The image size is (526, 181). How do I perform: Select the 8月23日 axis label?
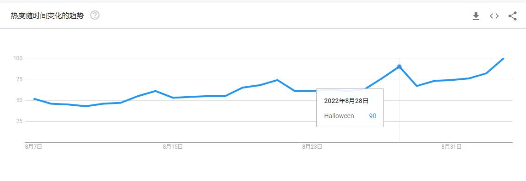pos(312,146)
